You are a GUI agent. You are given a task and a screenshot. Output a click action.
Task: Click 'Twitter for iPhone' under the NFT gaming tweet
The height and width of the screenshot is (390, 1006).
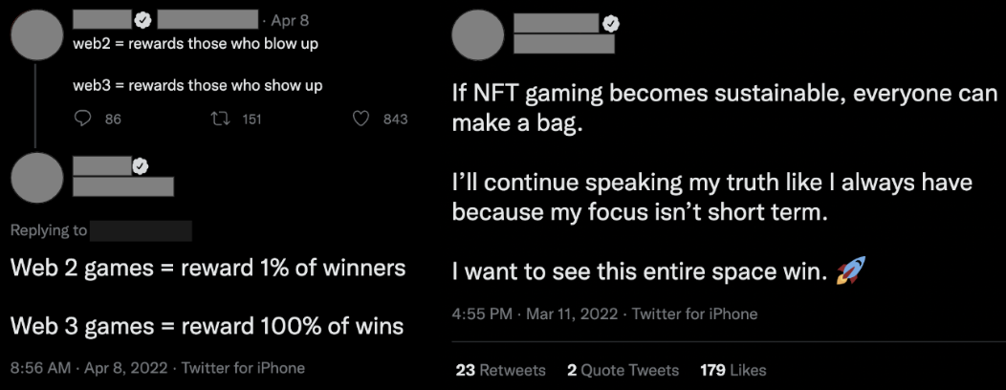click(694, 314)
